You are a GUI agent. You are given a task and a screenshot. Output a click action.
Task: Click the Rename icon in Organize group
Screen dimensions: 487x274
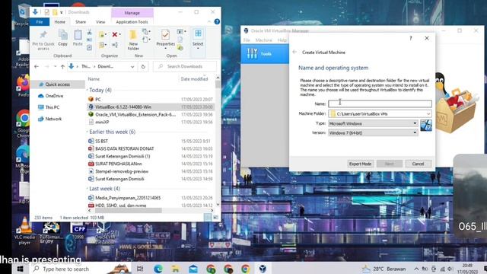[115, 46]
